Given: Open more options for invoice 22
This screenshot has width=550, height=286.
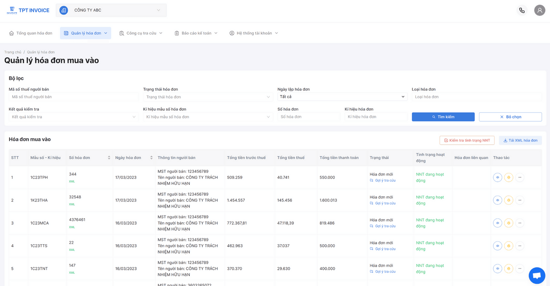Looking at the screenshot, I should point(520,246).
